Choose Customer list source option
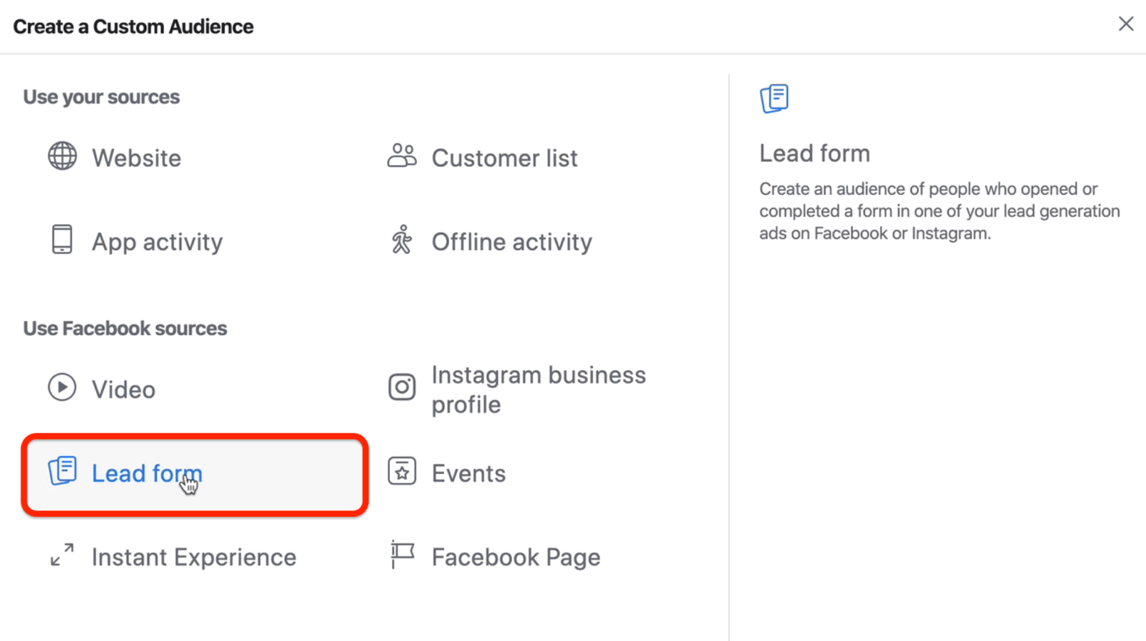 pyautogui.click(x=504, y=158)
